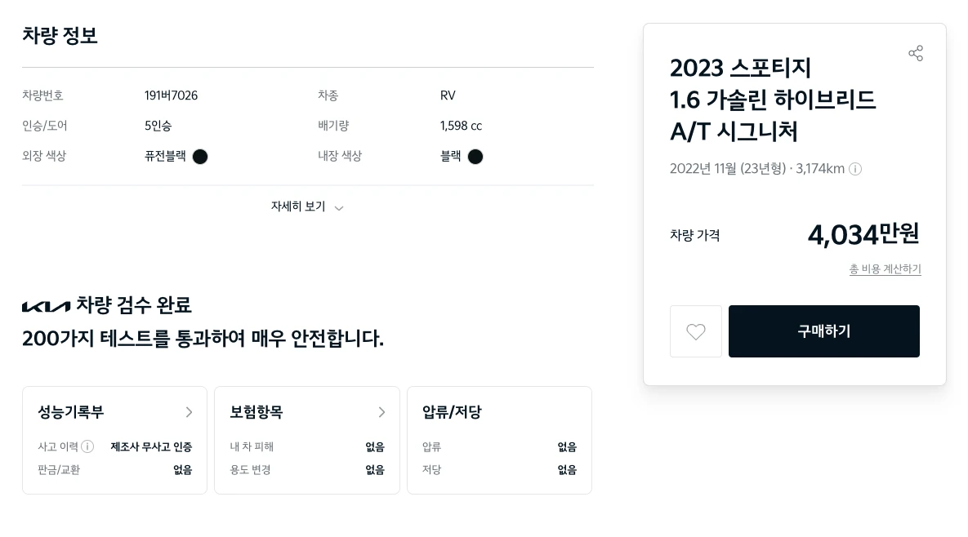968x537 pixels.
Task: Click the heart icon to favorite this car
Action: click(696, 331)
